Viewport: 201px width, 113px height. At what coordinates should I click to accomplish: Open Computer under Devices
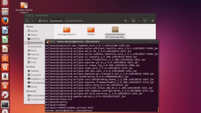coord(34,75)
